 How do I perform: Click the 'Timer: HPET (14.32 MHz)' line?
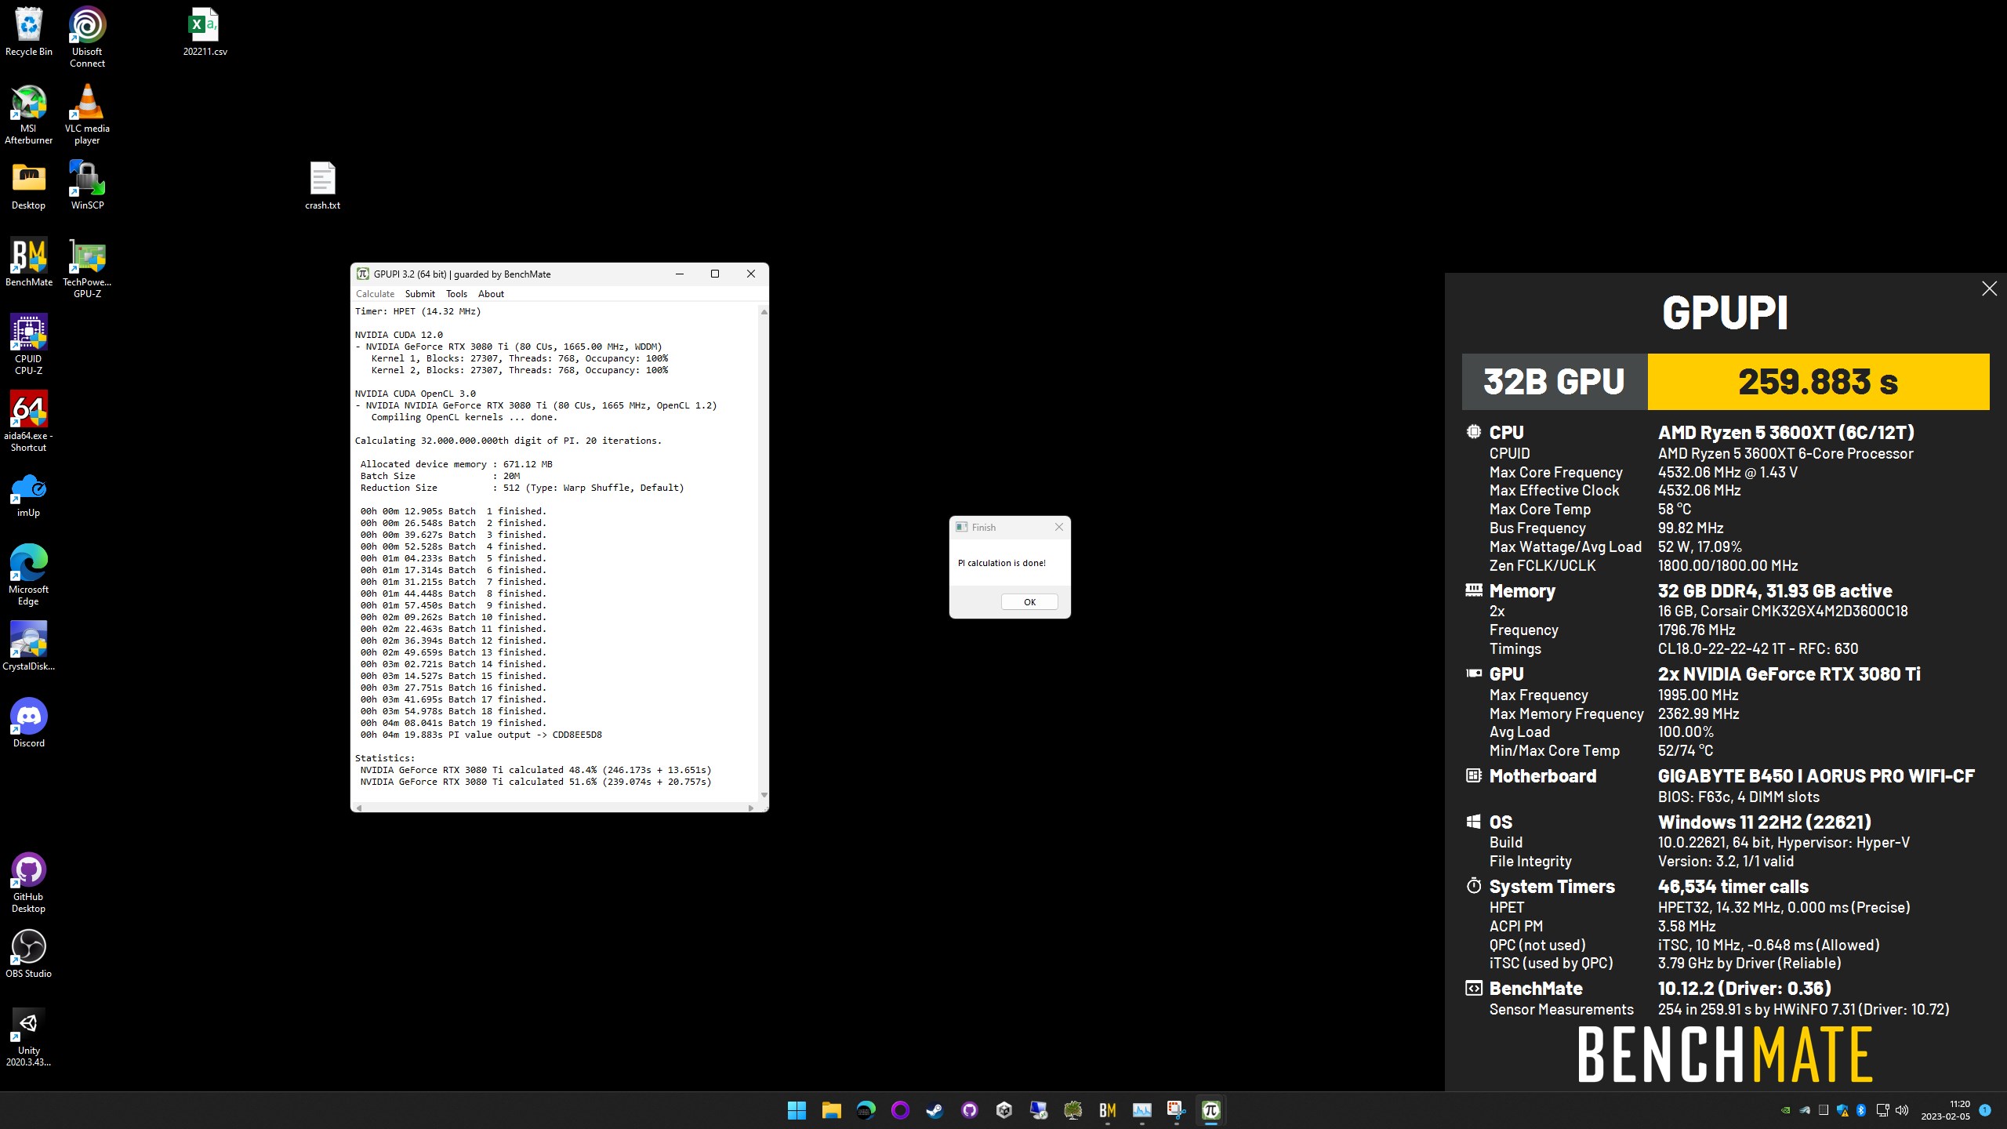click(418, 311)
